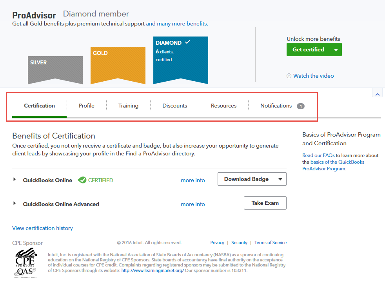Click the CPE Sponsors QAS logo
The width and height of the screenshot is (385, 281).
(26, 263)
